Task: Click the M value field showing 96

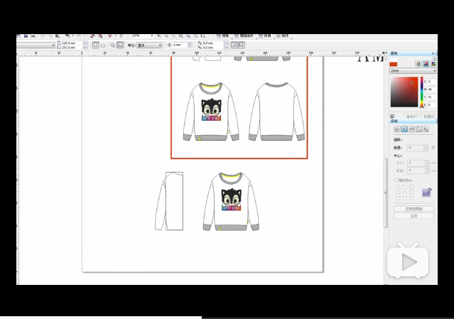Action: pos(431,90)
